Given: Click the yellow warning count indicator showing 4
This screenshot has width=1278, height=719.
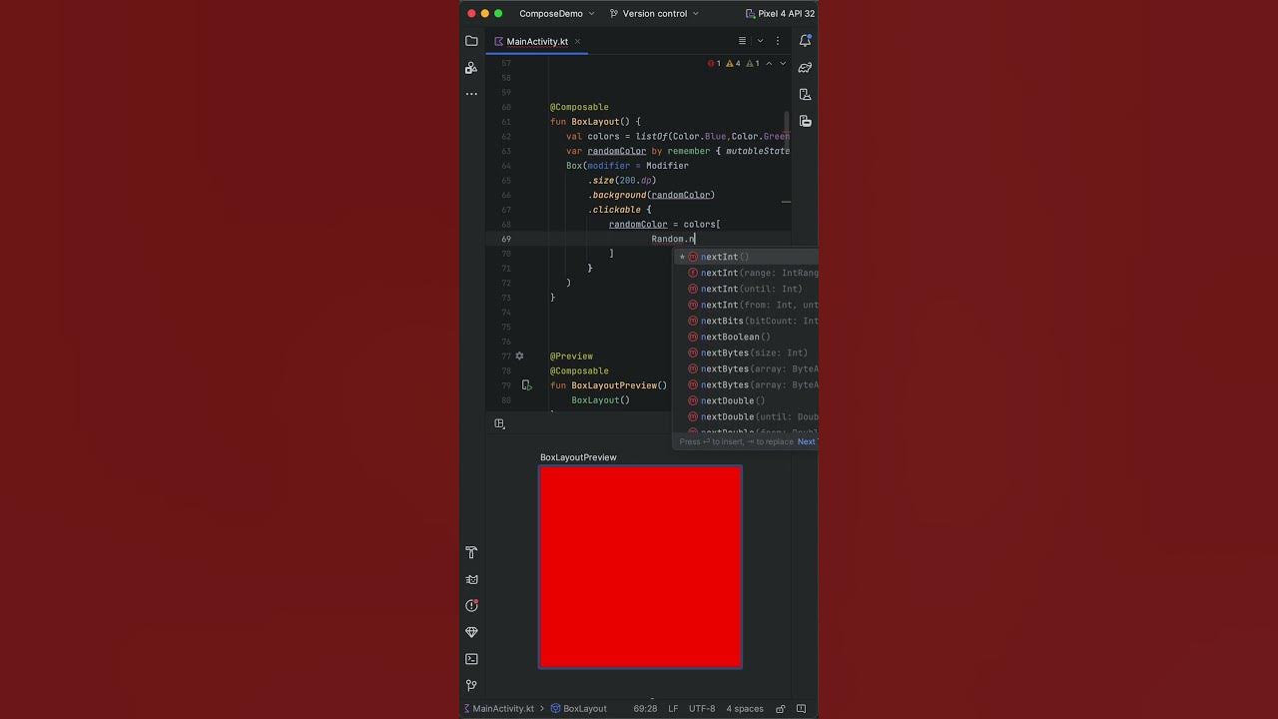Looking at the screenshot, I should point(733,64).
